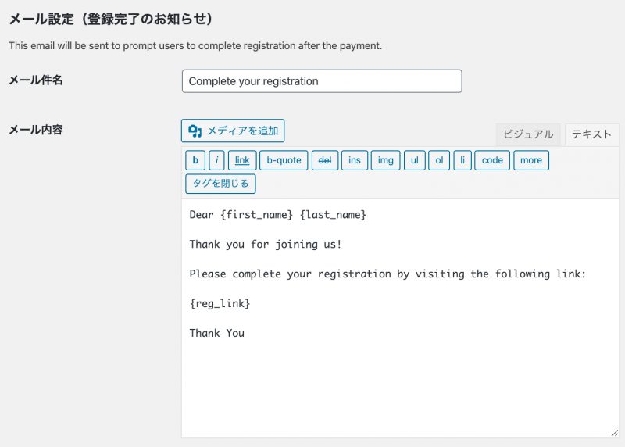Click the タグを閉じる button

coord(220,184)
